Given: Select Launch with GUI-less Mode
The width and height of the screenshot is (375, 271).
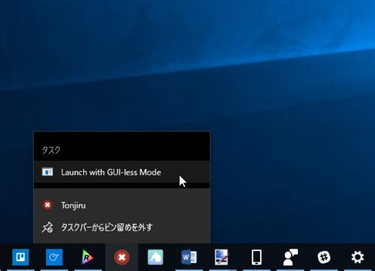Looking at the screenshot, I should [x=121, y=172].
